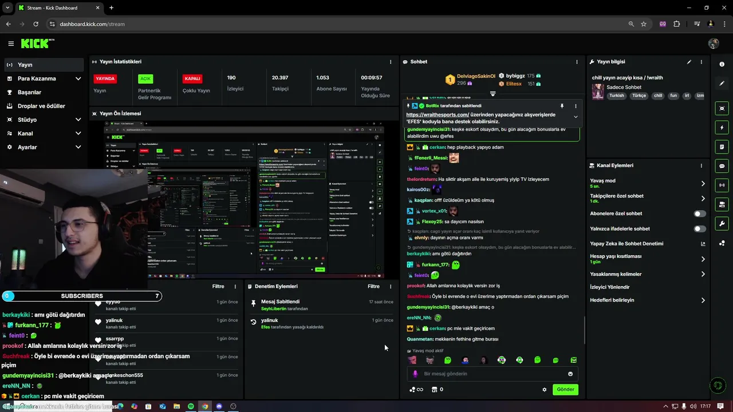
Task: Open the info icon in the right sidebar
Action: tap(722, 64)
